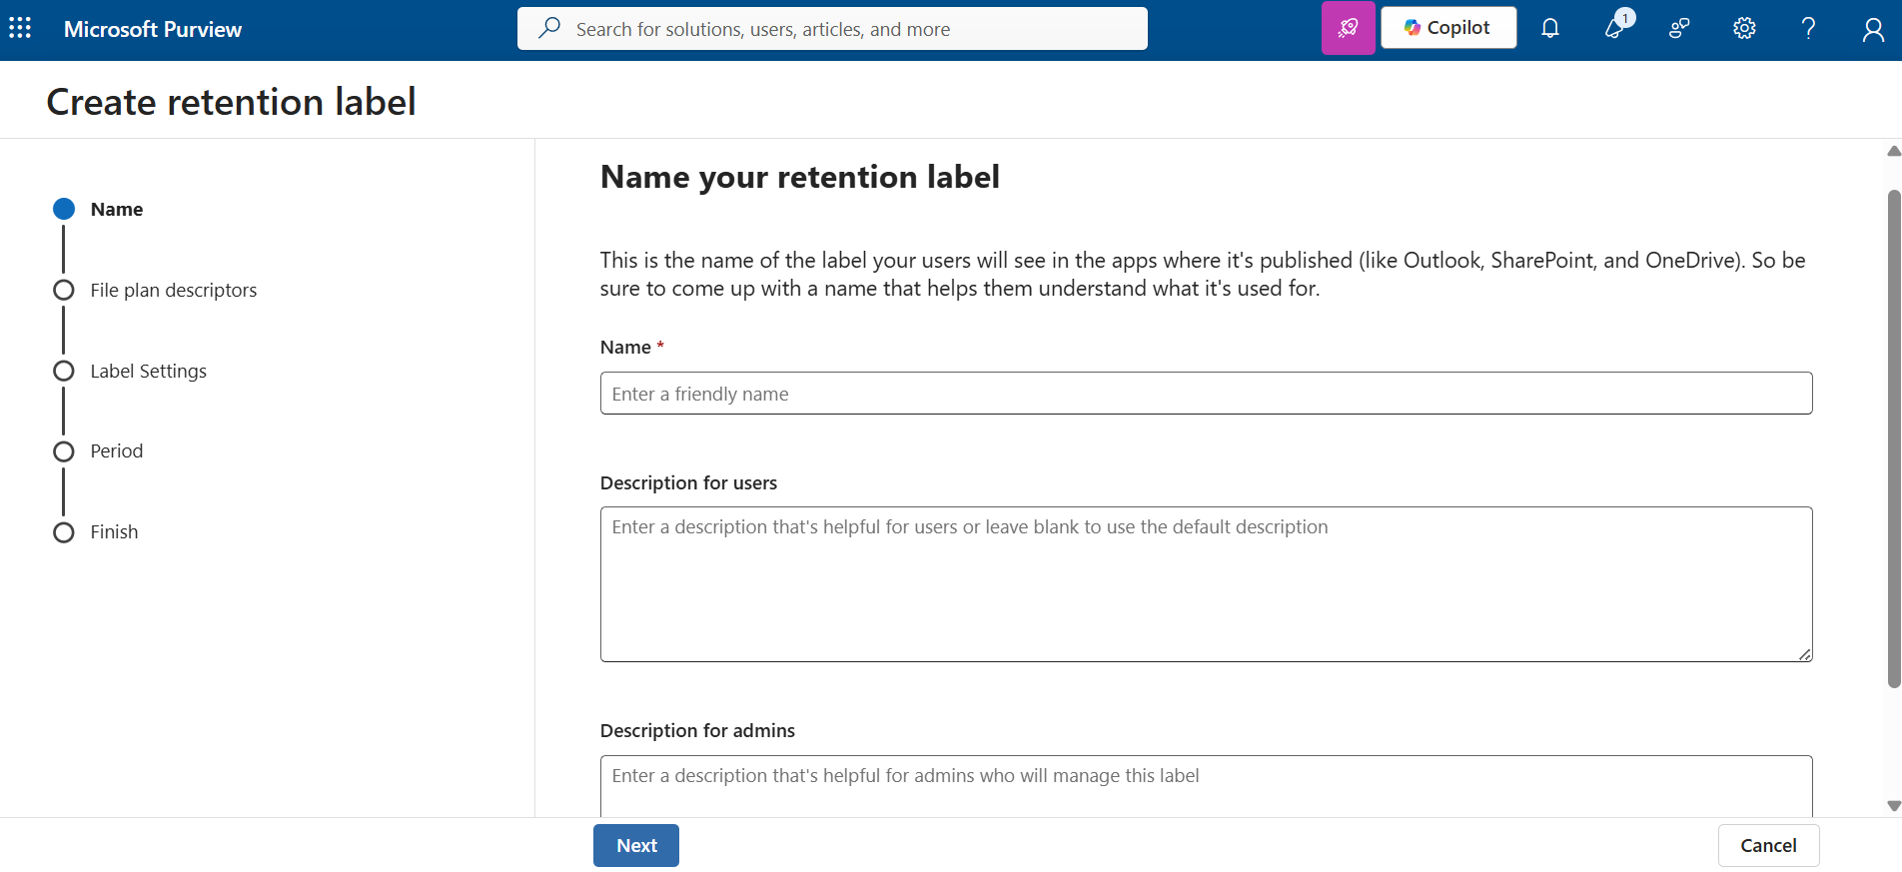Click the Description for admins textarea
Image resolution: width=1902 pixels, height=872 pixels.
point(1206,786)
